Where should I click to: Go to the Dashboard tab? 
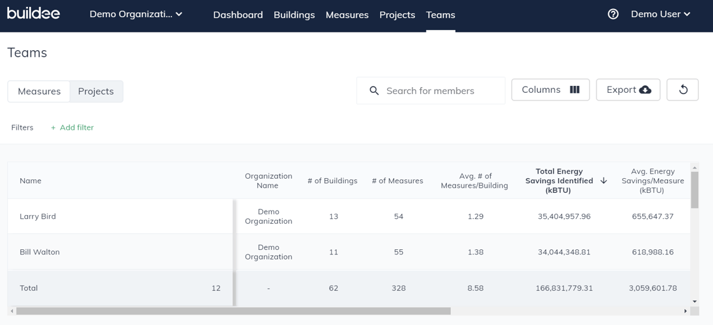pos(237,15)
